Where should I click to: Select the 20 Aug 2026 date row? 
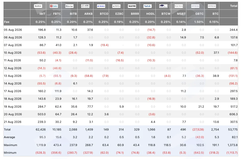click(121, 114)
